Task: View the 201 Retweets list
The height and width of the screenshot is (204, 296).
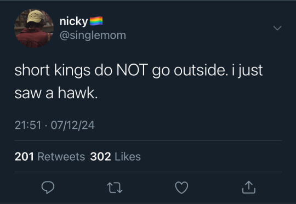Action: tap(50, 157)
